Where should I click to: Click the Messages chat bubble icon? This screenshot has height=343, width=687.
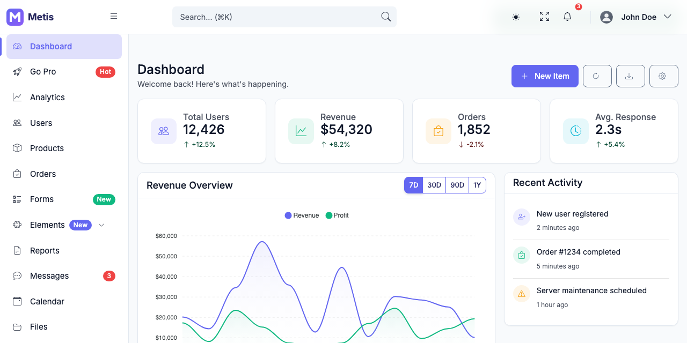pos(17,276)
